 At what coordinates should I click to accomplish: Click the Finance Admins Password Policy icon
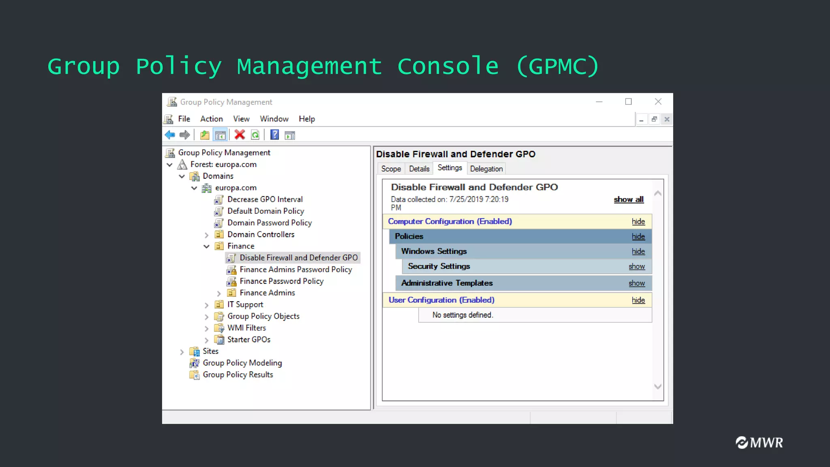click(x=231, y=270)
